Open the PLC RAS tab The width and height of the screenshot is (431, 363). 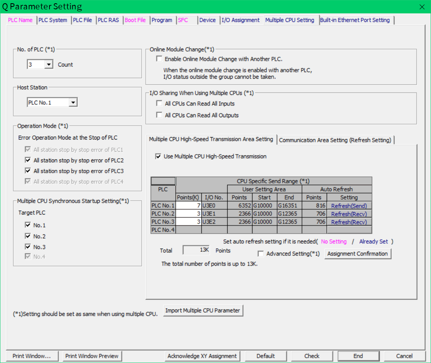coord(108,20)
